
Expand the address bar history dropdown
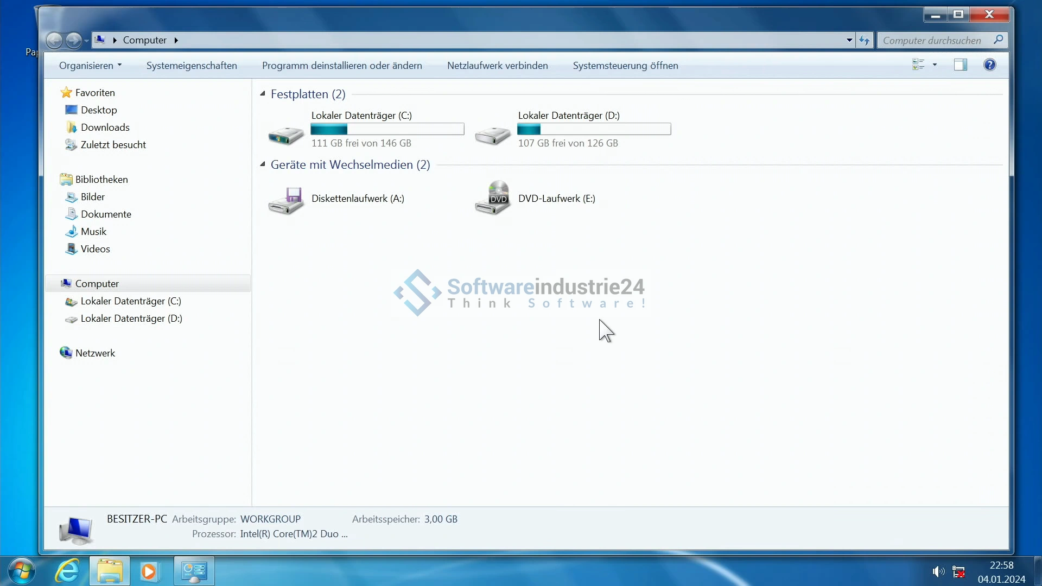pos(849,40)
